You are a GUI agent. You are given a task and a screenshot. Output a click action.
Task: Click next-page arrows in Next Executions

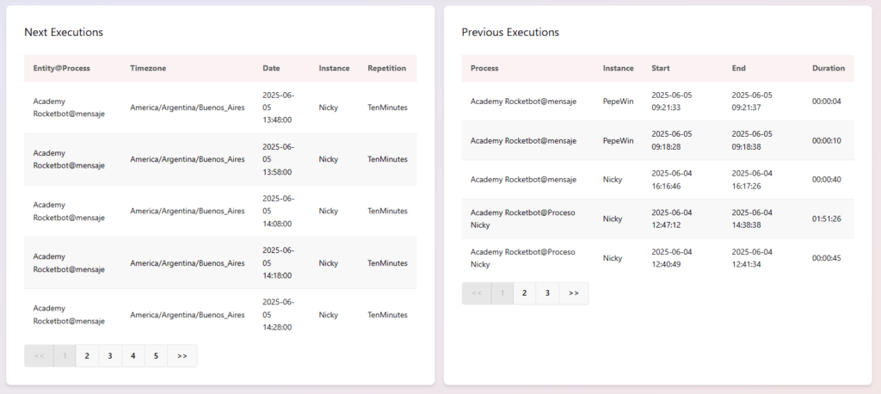(182, 356)
